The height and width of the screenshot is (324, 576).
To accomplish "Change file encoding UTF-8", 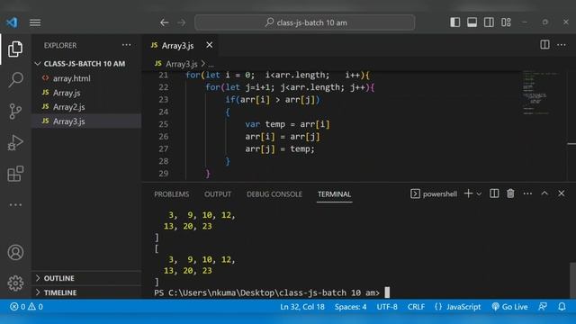I will point(387,306).
